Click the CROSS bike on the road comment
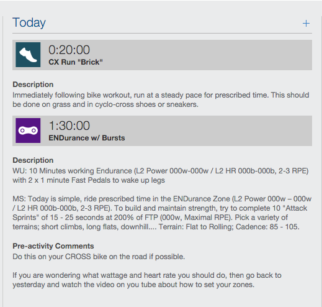The image size is (322, 307). click(99, 257)
